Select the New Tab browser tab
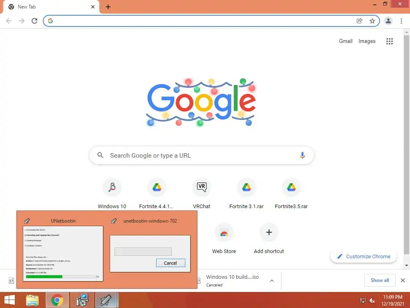This screenshot has width=410, height=308. 51,7
